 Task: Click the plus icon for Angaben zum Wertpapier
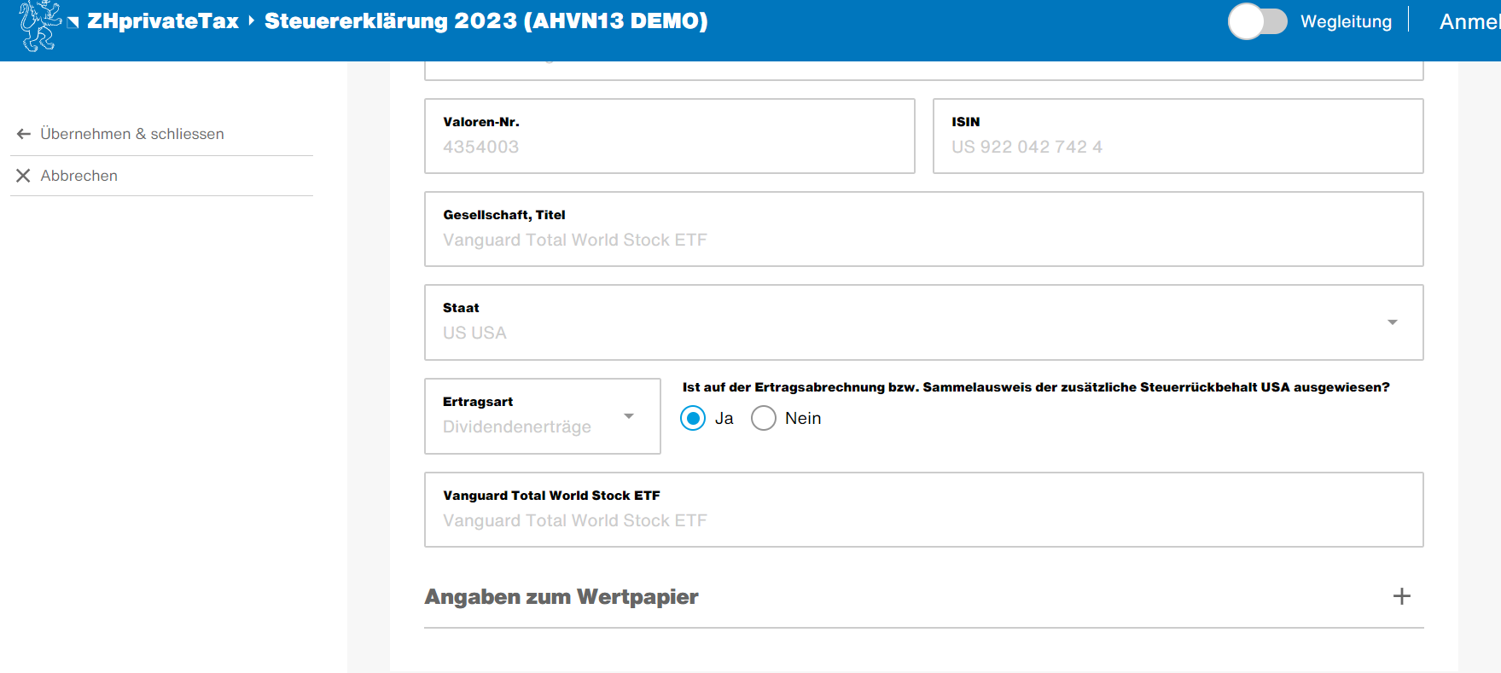point(1401,596)
